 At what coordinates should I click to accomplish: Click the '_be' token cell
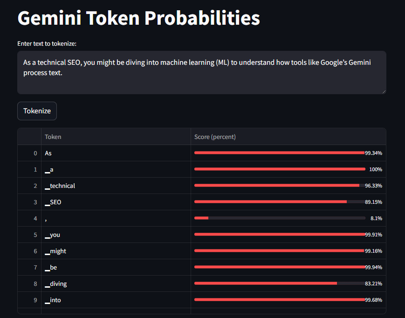[x=116, y=267]
